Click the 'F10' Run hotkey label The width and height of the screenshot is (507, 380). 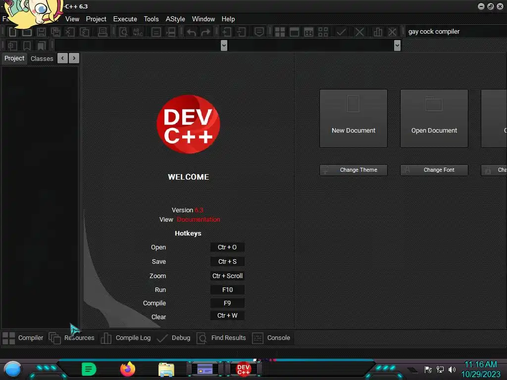227,290
